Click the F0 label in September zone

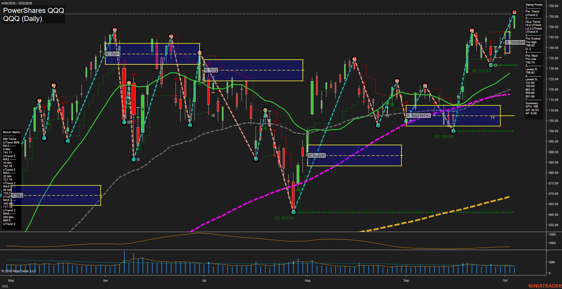493,117
